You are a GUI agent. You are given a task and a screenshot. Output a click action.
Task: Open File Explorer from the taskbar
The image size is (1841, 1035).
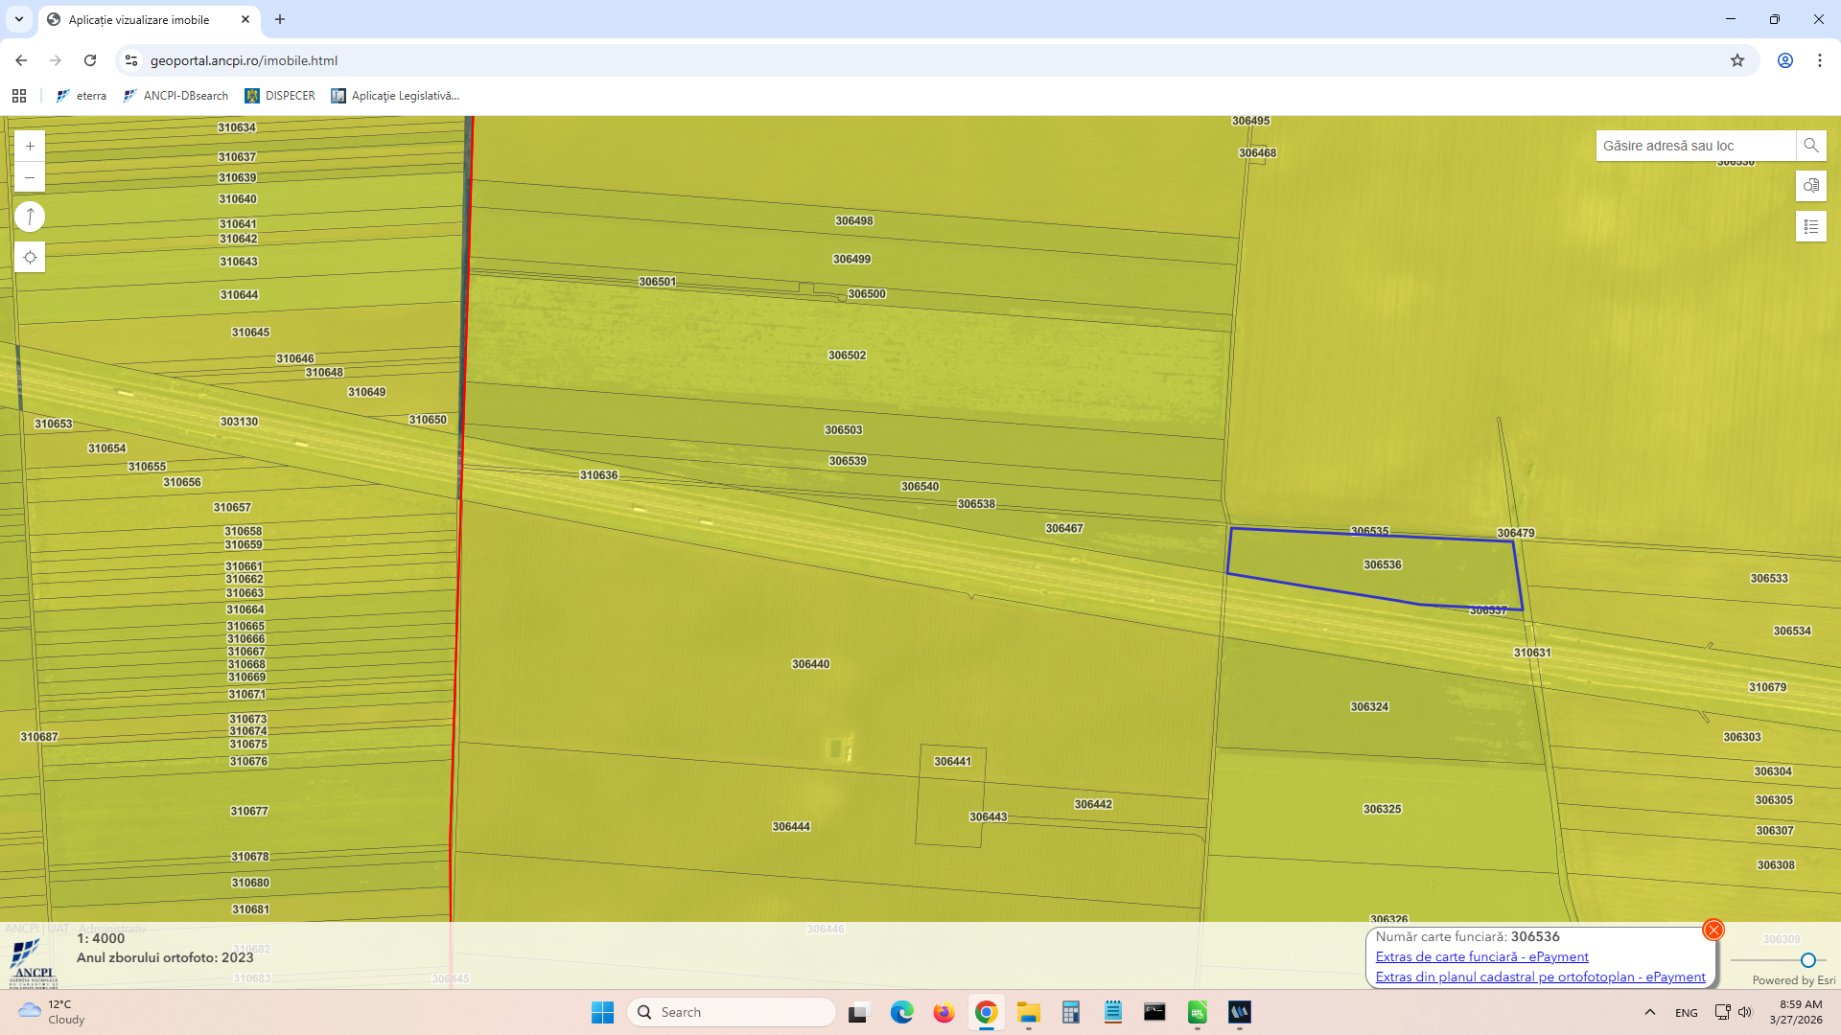tap(1028, 1012)
